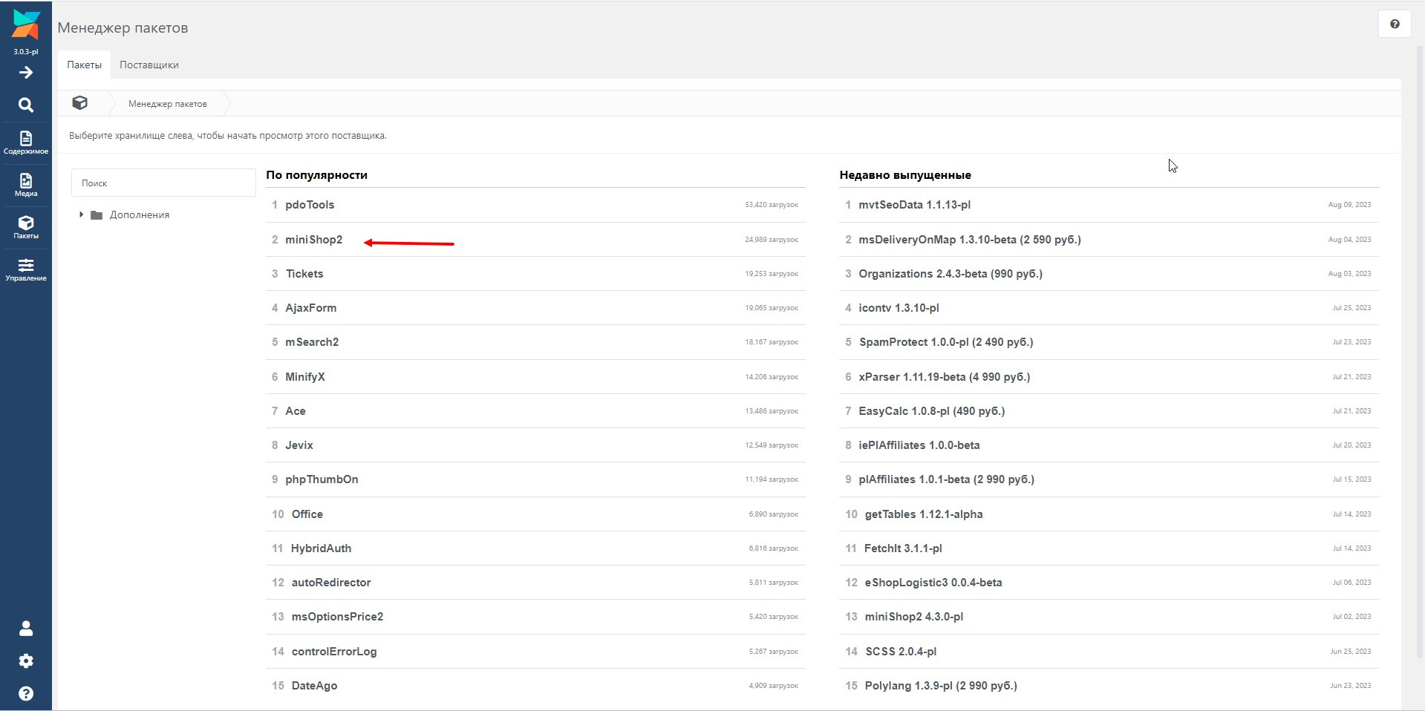Open Polylang 1.3.9-pl recent release
The height and width of the screenshot is (711, 1425).
point(941,686)
